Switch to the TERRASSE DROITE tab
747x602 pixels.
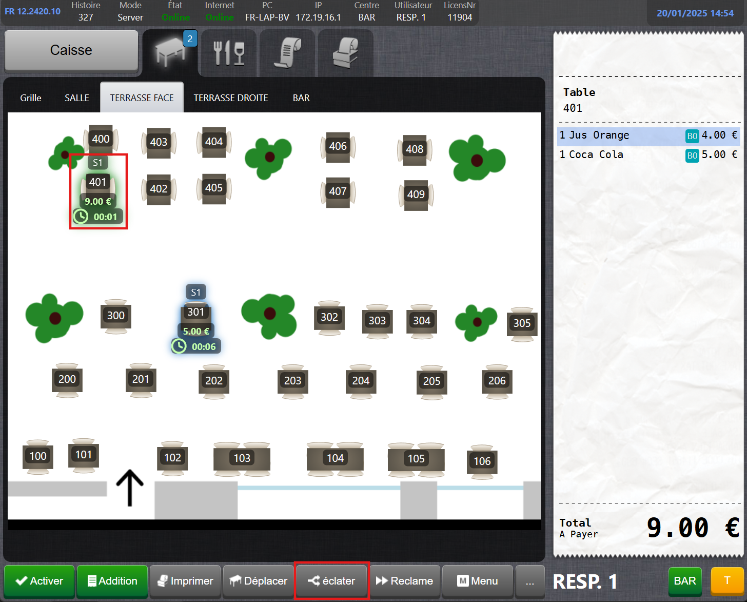tap(230, 98)
